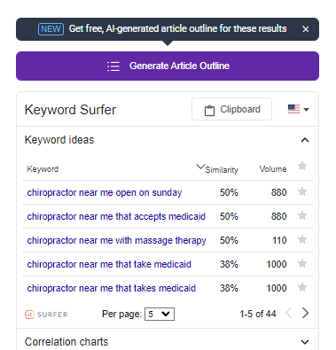Image resolution: width=336 pixels, height=350 pixels.
Task: Favorite the 'that takes medicaid' keyword
Action: click(x=302, y=287)
